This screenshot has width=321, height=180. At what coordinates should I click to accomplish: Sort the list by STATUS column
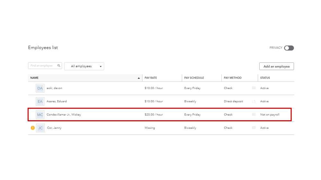(x=265, y=78)
